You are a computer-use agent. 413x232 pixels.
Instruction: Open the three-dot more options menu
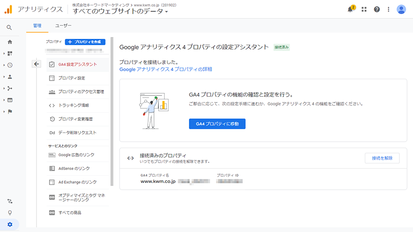click(389, 10)
